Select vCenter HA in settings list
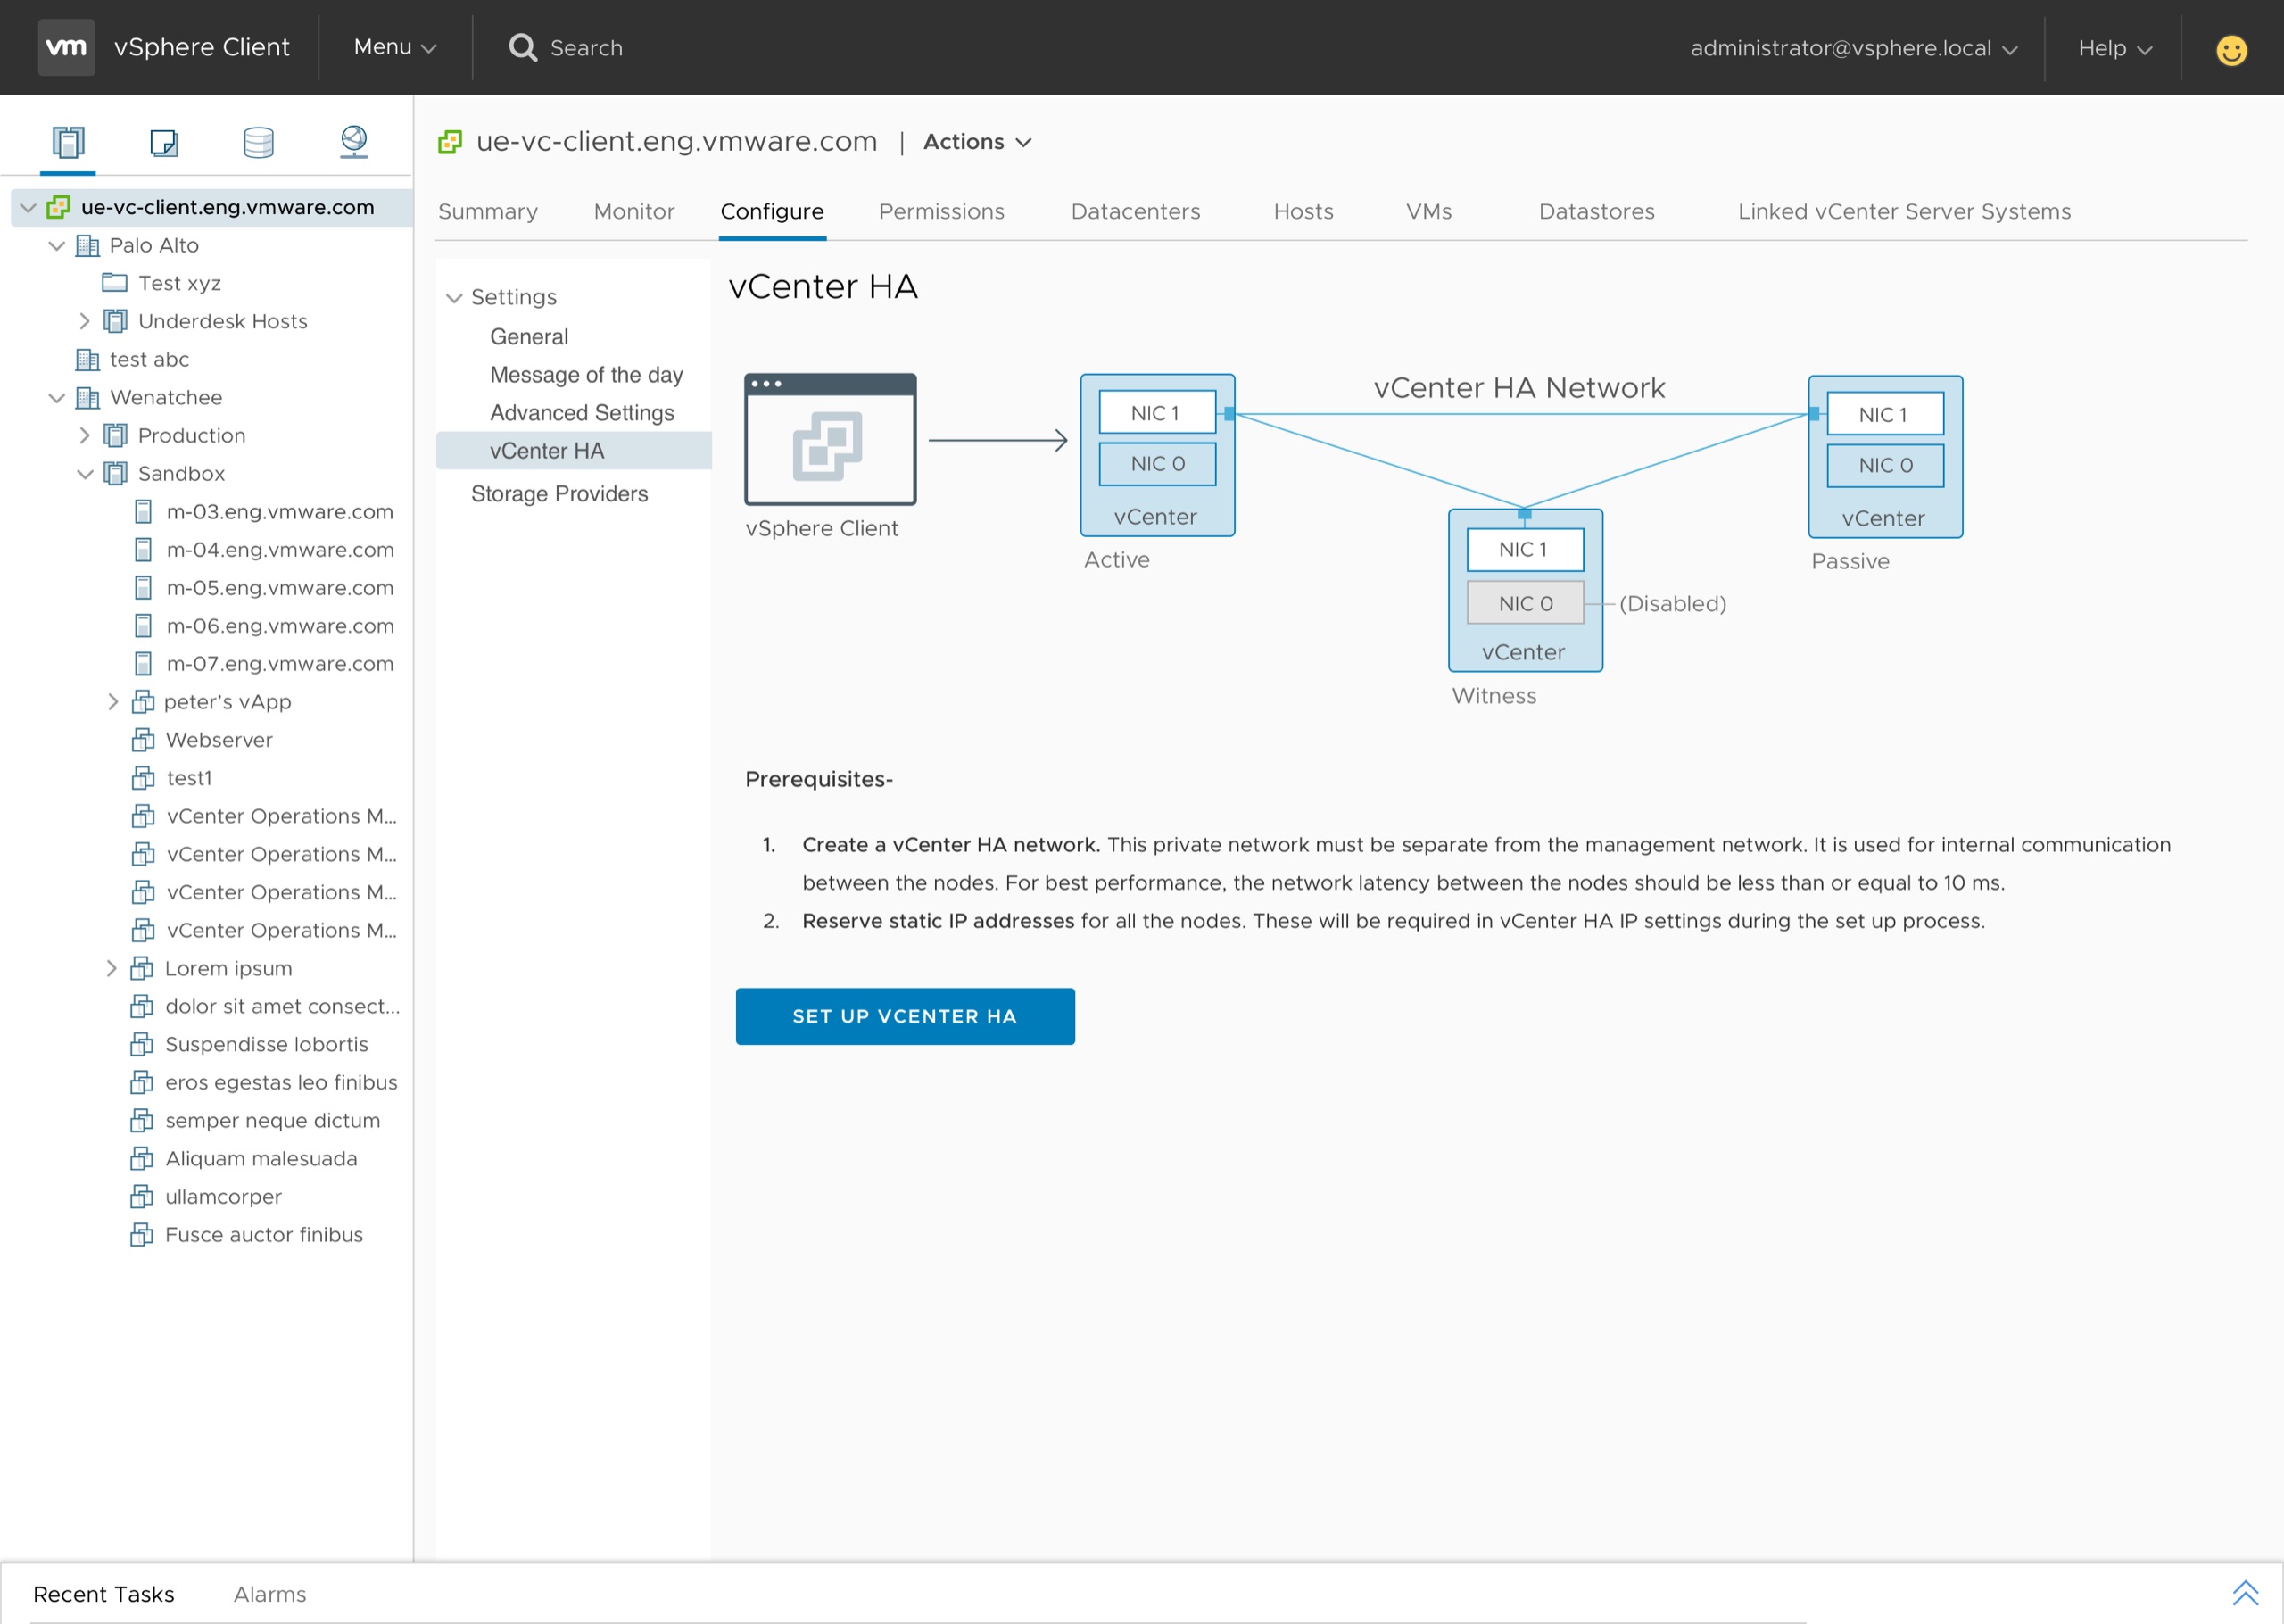 pos(574,451)
